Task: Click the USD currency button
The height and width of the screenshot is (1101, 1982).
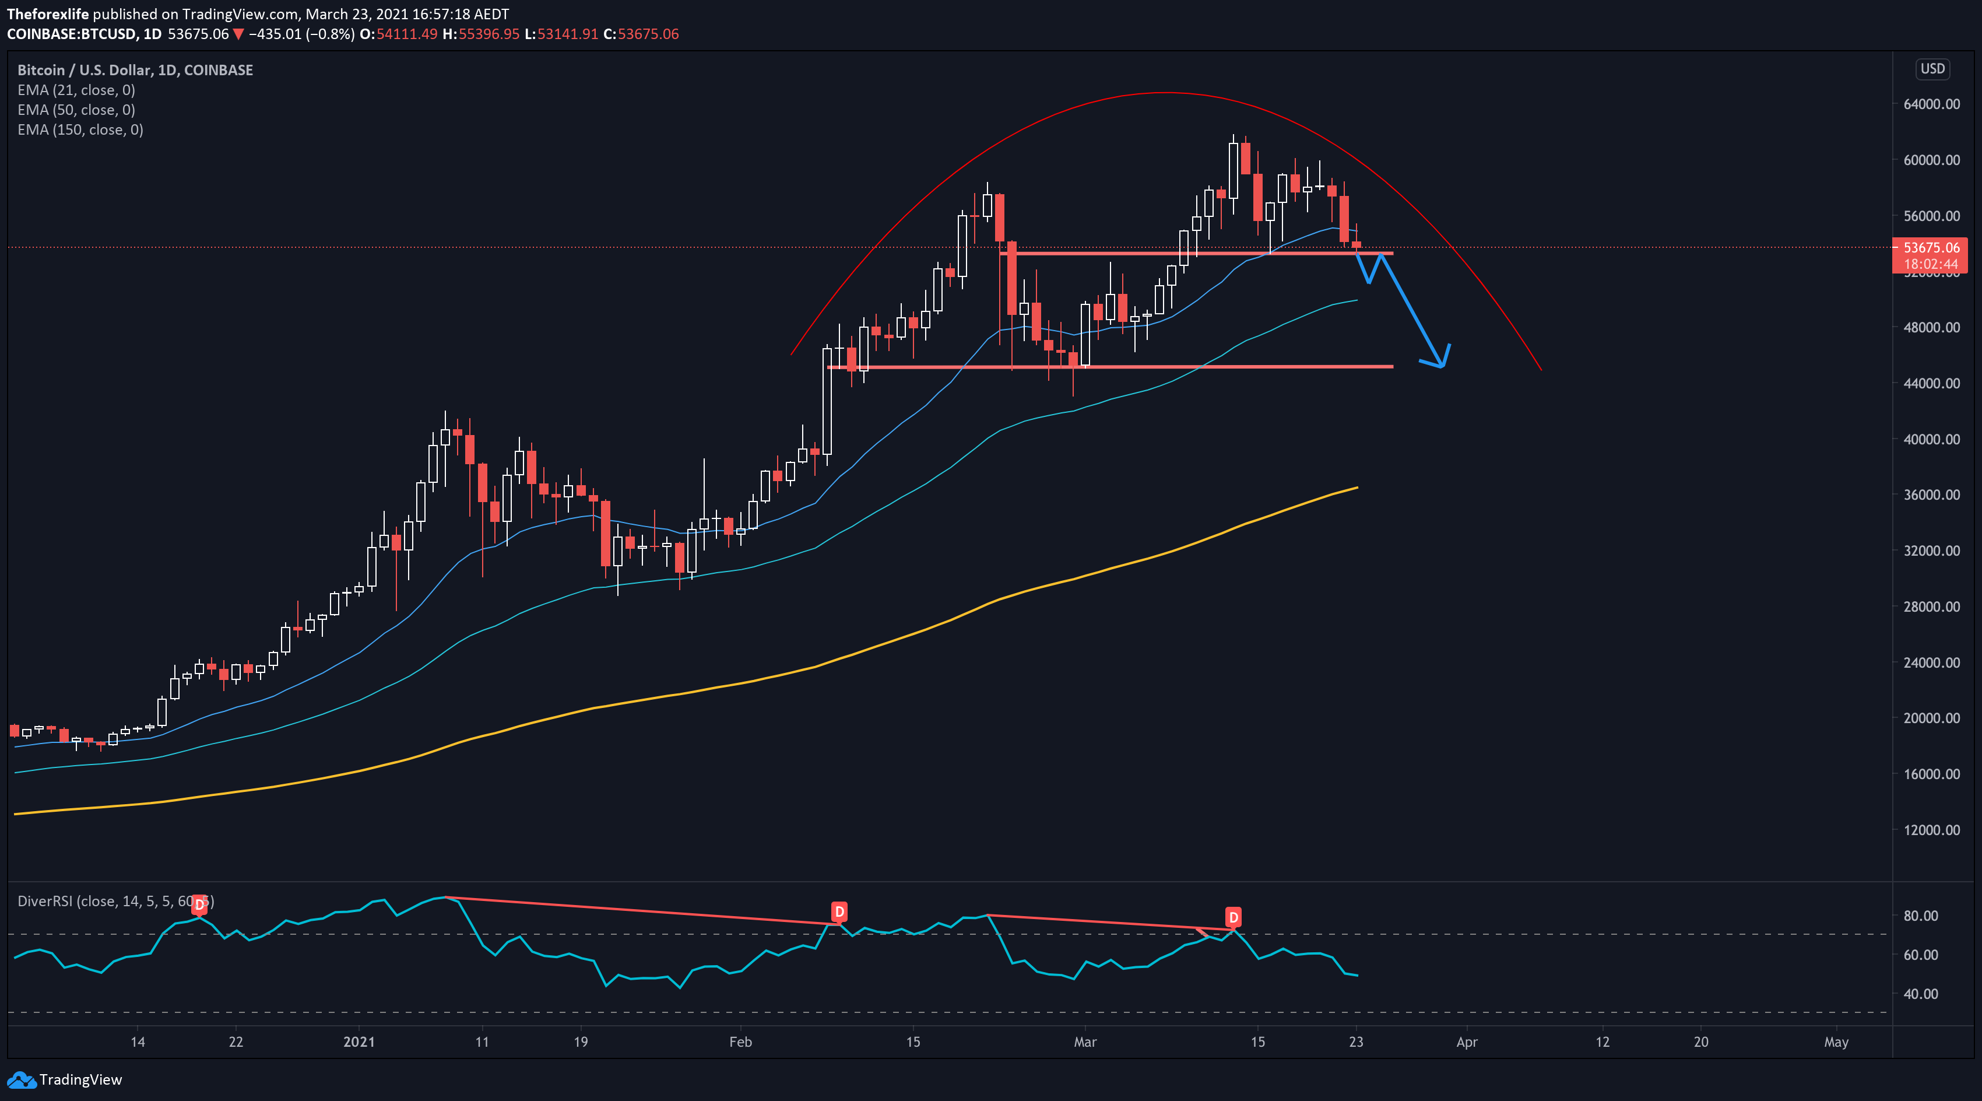Action: [1932, 69]
